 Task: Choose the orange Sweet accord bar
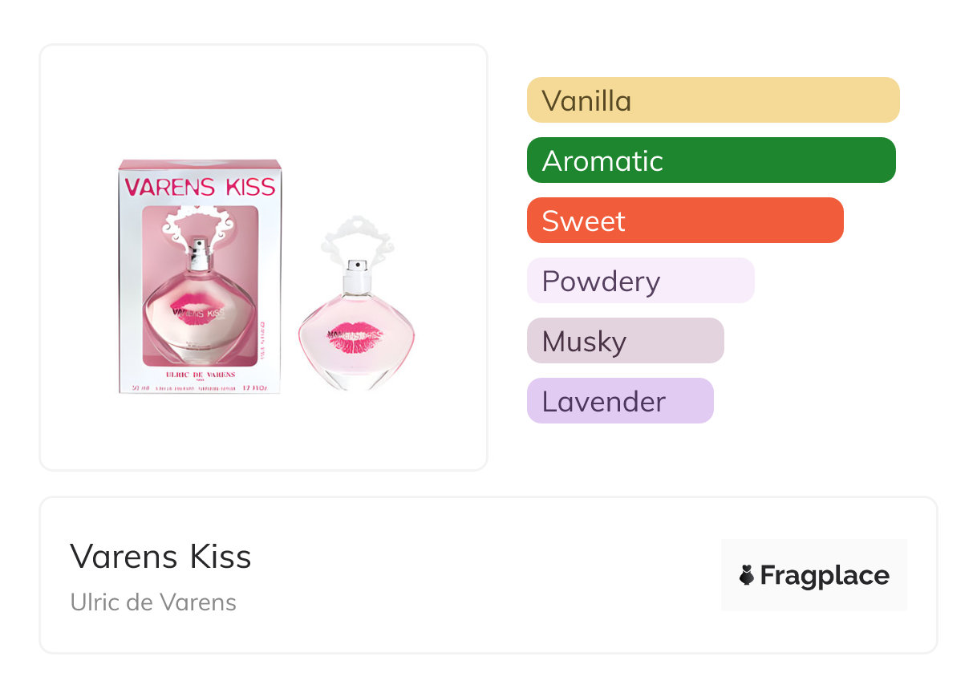click(684, 221)
